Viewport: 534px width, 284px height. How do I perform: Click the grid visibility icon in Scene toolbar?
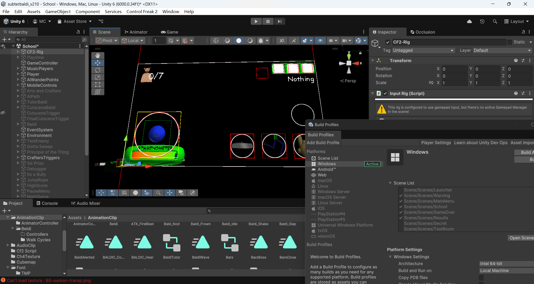(x=171, y=41)
